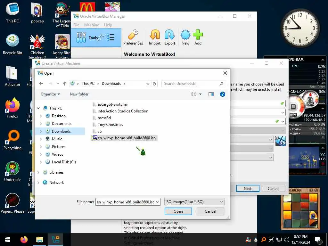Click This PC in the address breadcrumb
The width and height of the screenshot is (328, 246).
tap(88, 84)
